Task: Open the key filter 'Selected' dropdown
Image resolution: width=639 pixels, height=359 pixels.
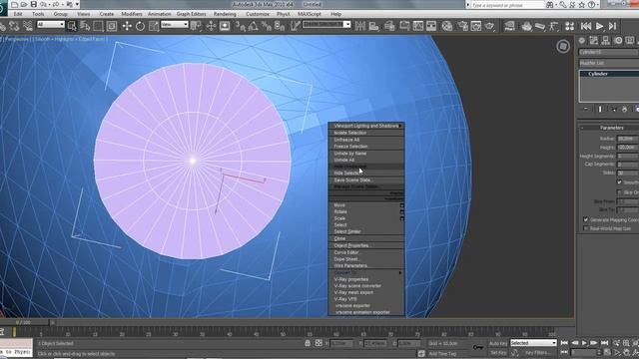Action: coord(533,343)
